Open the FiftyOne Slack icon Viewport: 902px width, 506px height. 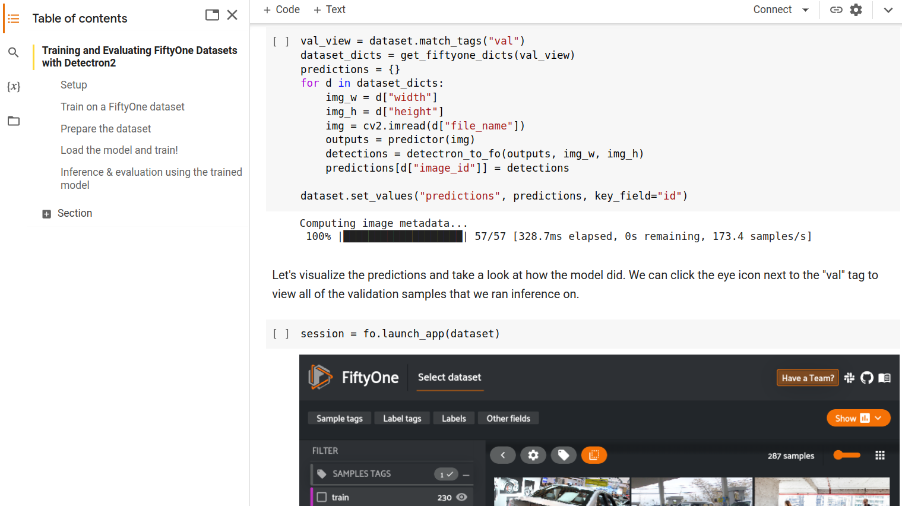click(849, 378)
